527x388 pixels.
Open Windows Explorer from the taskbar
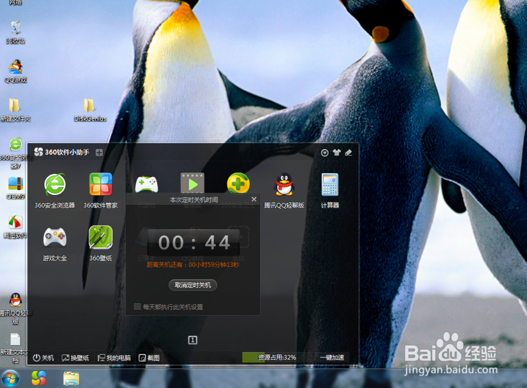tap(71, 379)
